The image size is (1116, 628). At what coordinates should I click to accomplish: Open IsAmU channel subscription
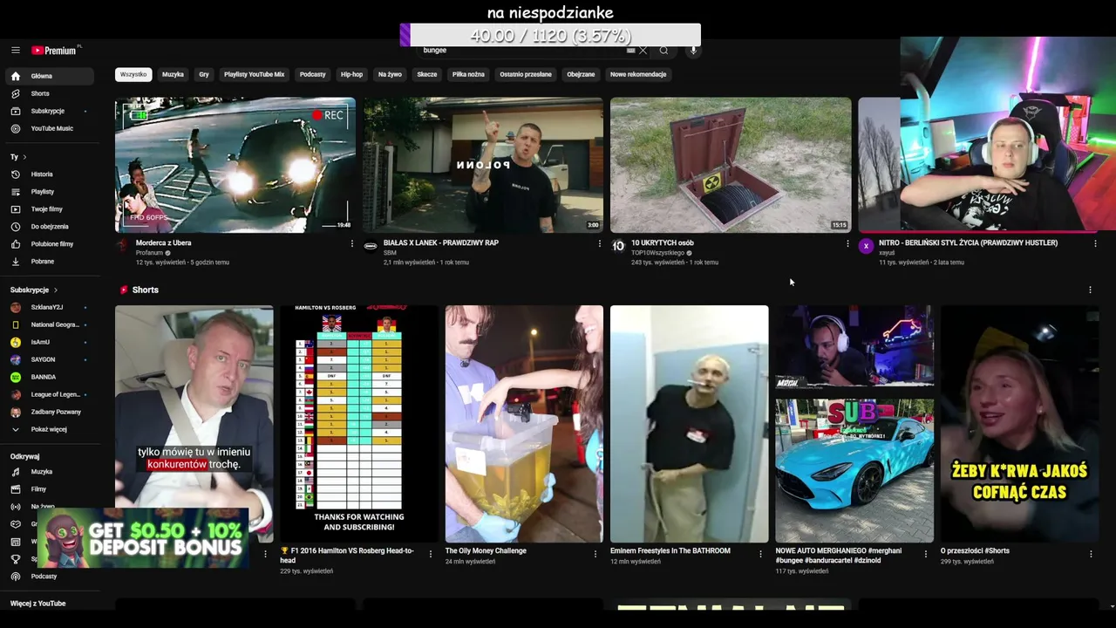pos(49,342)
